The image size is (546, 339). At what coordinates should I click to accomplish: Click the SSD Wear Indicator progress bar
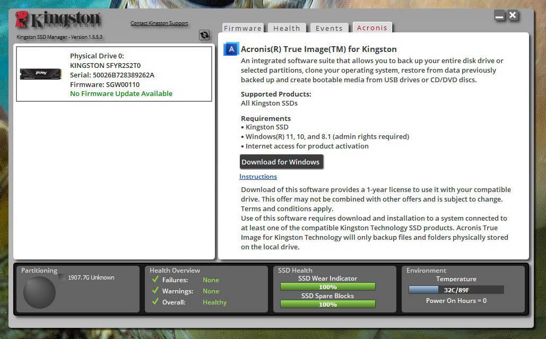click(328, 287)
